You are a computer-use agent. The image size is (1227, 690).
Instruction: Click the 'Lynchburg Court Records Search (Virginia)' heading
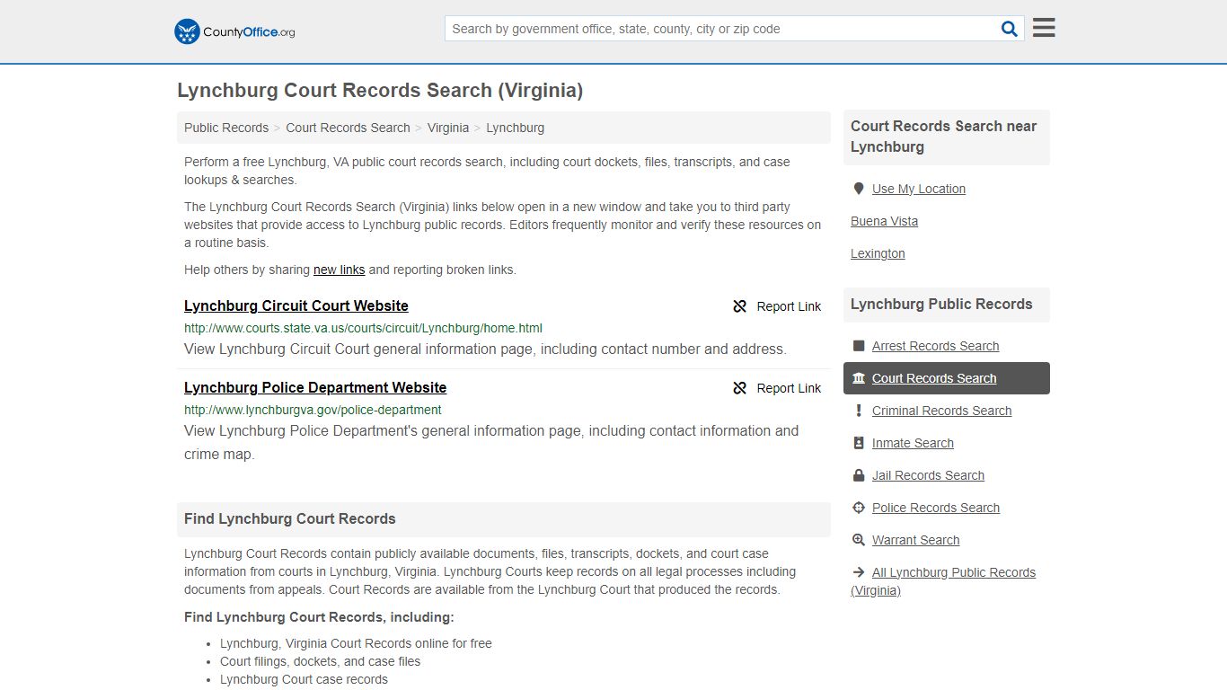[380, 91]
